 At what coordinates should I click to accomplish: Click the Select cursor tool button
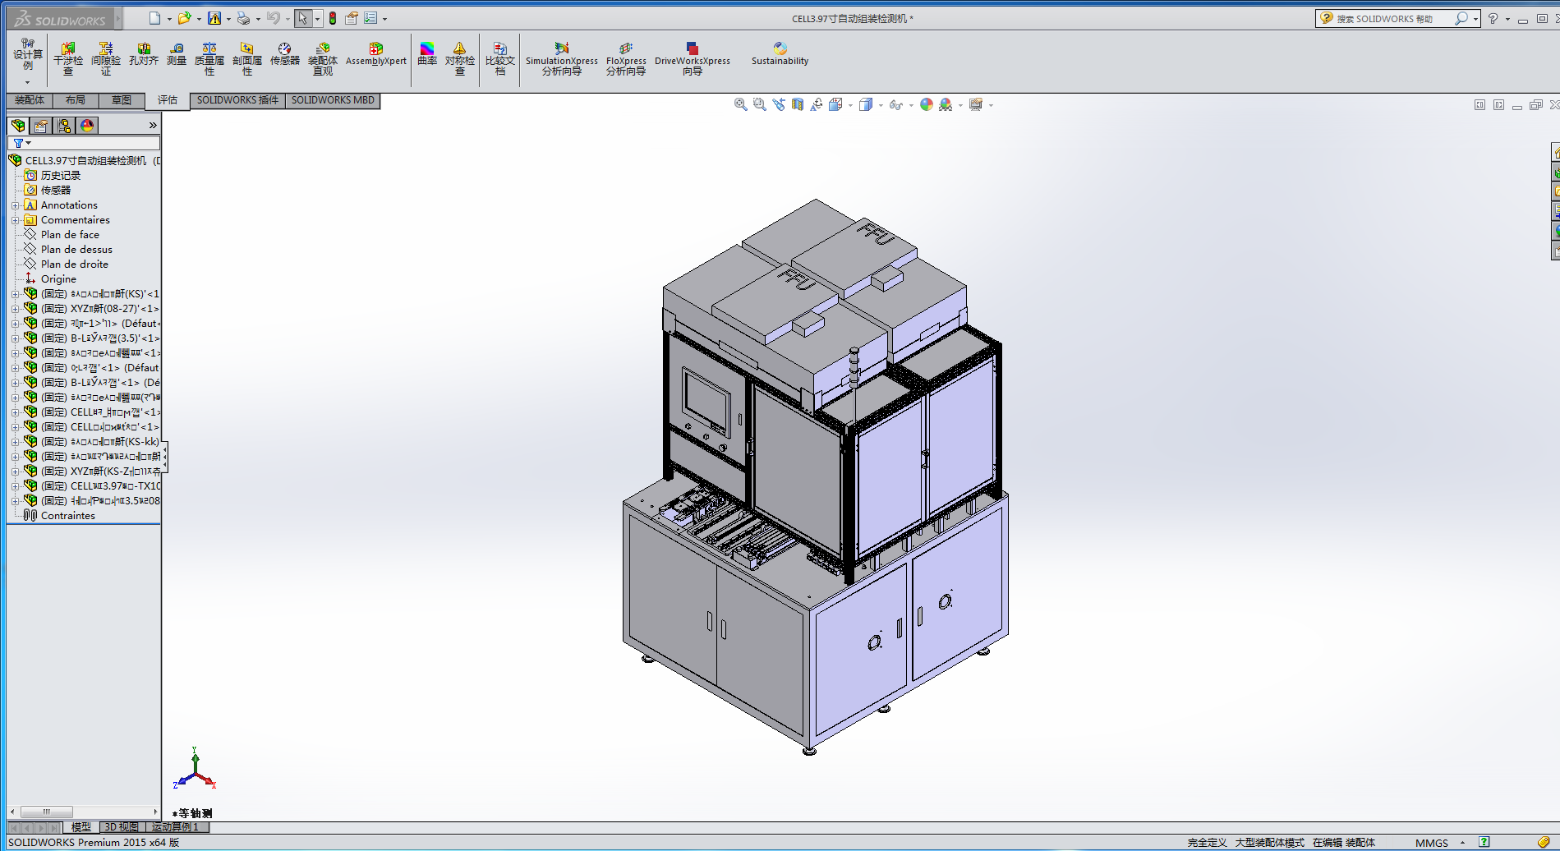pyautogui.click(x=303, y=18)
